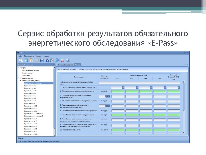
Task: Open the Обследование menu
Action: click(29, 56)
